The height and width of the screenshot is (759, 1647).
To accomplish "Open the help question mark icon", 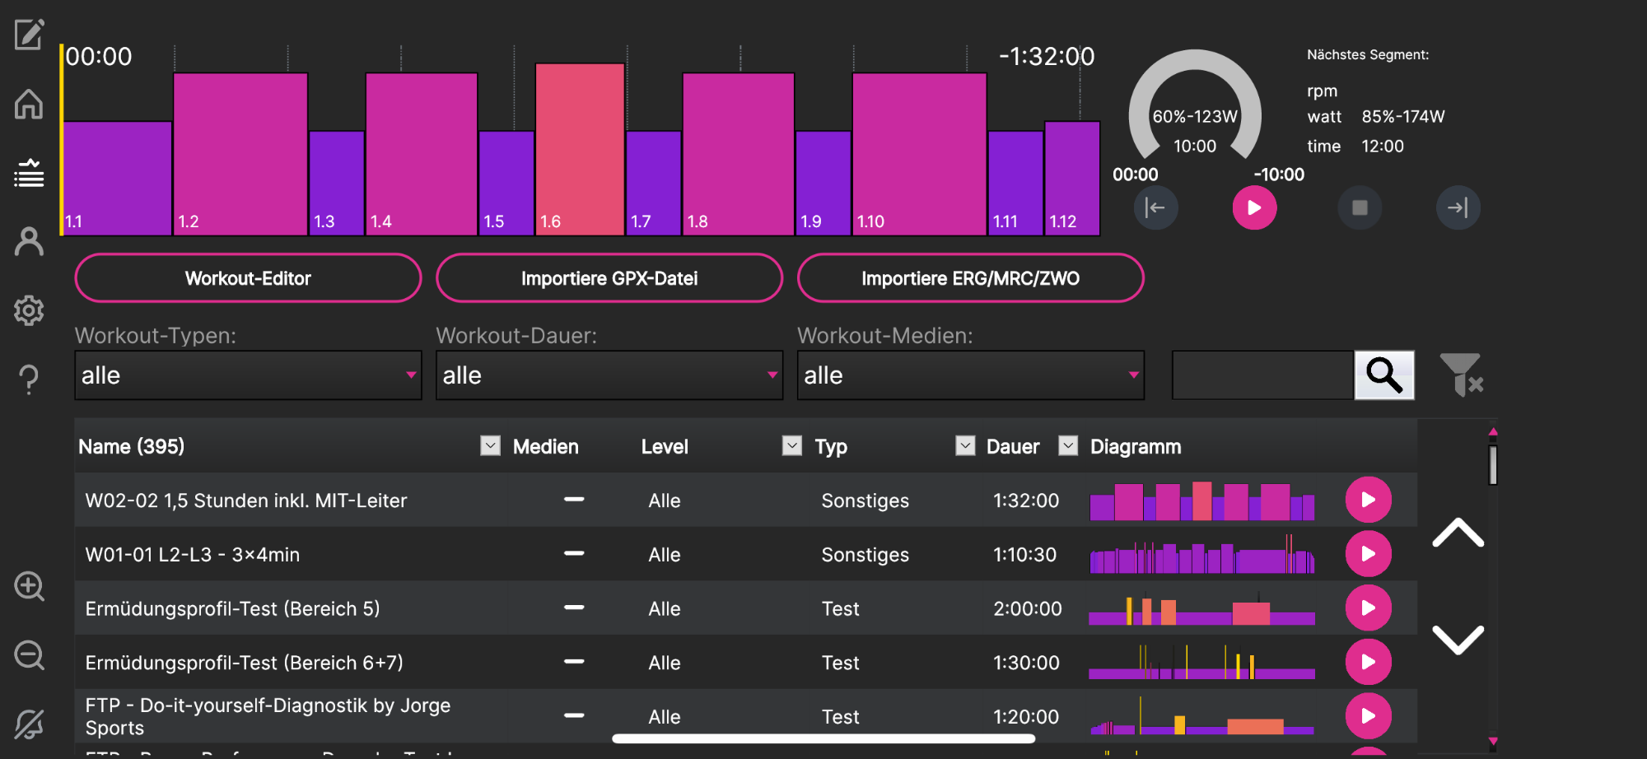I will [x=29, y=379].
